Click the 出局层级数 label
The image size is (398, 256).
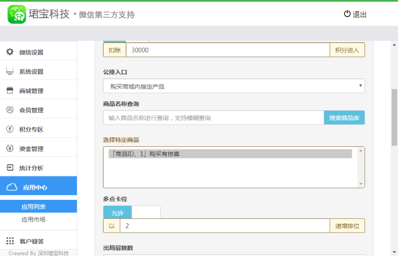[x=118, y=248]
